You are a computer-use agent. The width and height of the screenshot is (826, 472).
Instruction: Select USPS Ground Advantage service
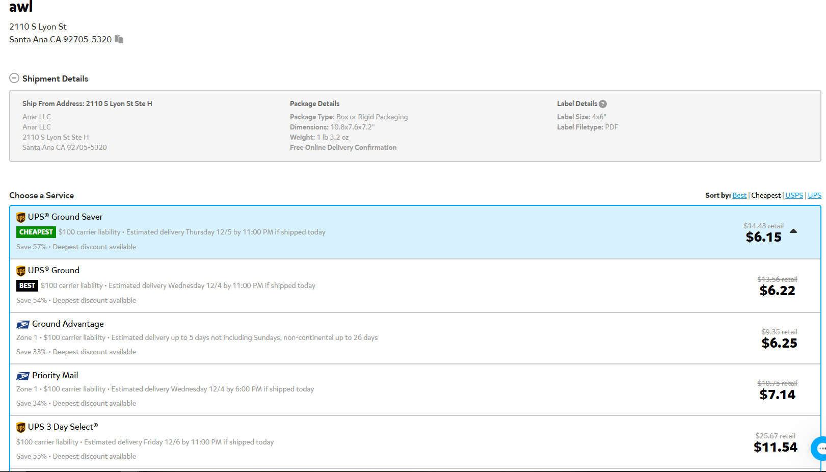(x=415, y=338)
